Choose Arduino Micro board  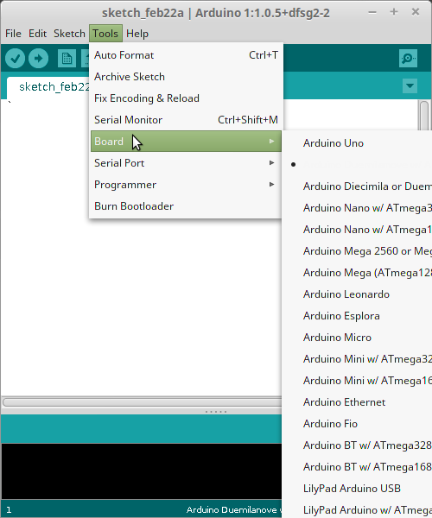358,338
